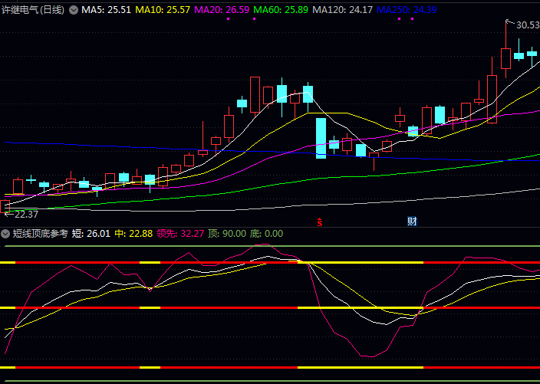The image size is (540, 384).
Task: Select the MA5 value label
Action: tap(106, 10)
